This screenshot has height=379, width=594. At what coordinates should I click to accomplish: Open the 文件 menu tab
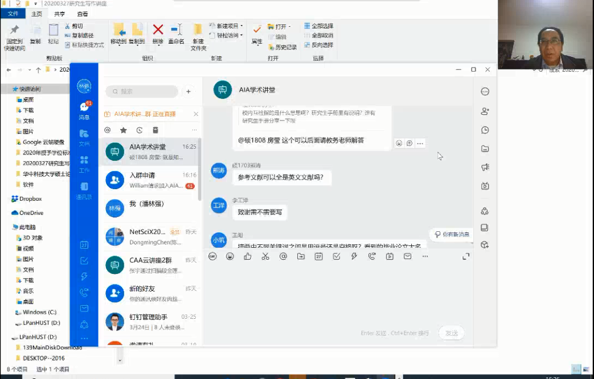click(13, 14)
